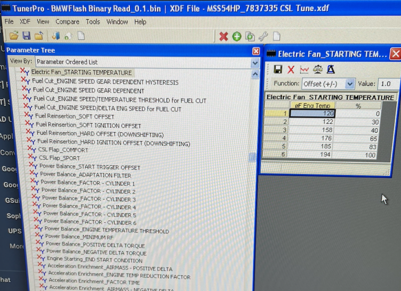Image resolution: width=401 pixels, height=291 pixels.
Task: Select Fuel Reinsertion_SOFT OFFSET parameter
Action: (75, 116)
